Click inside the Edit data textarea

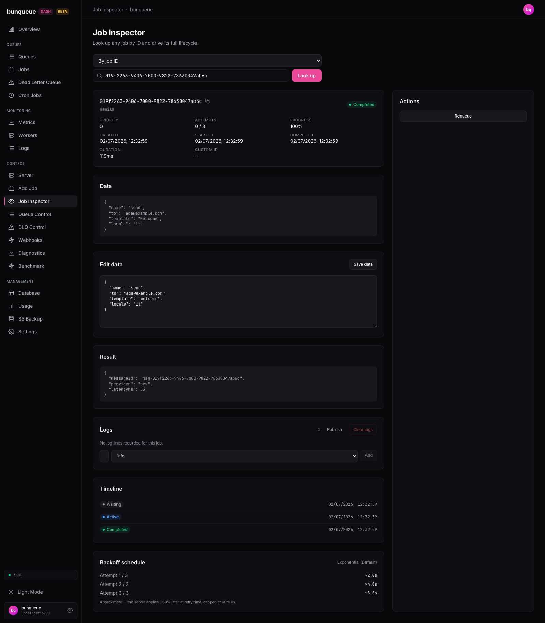click(238, 301)
